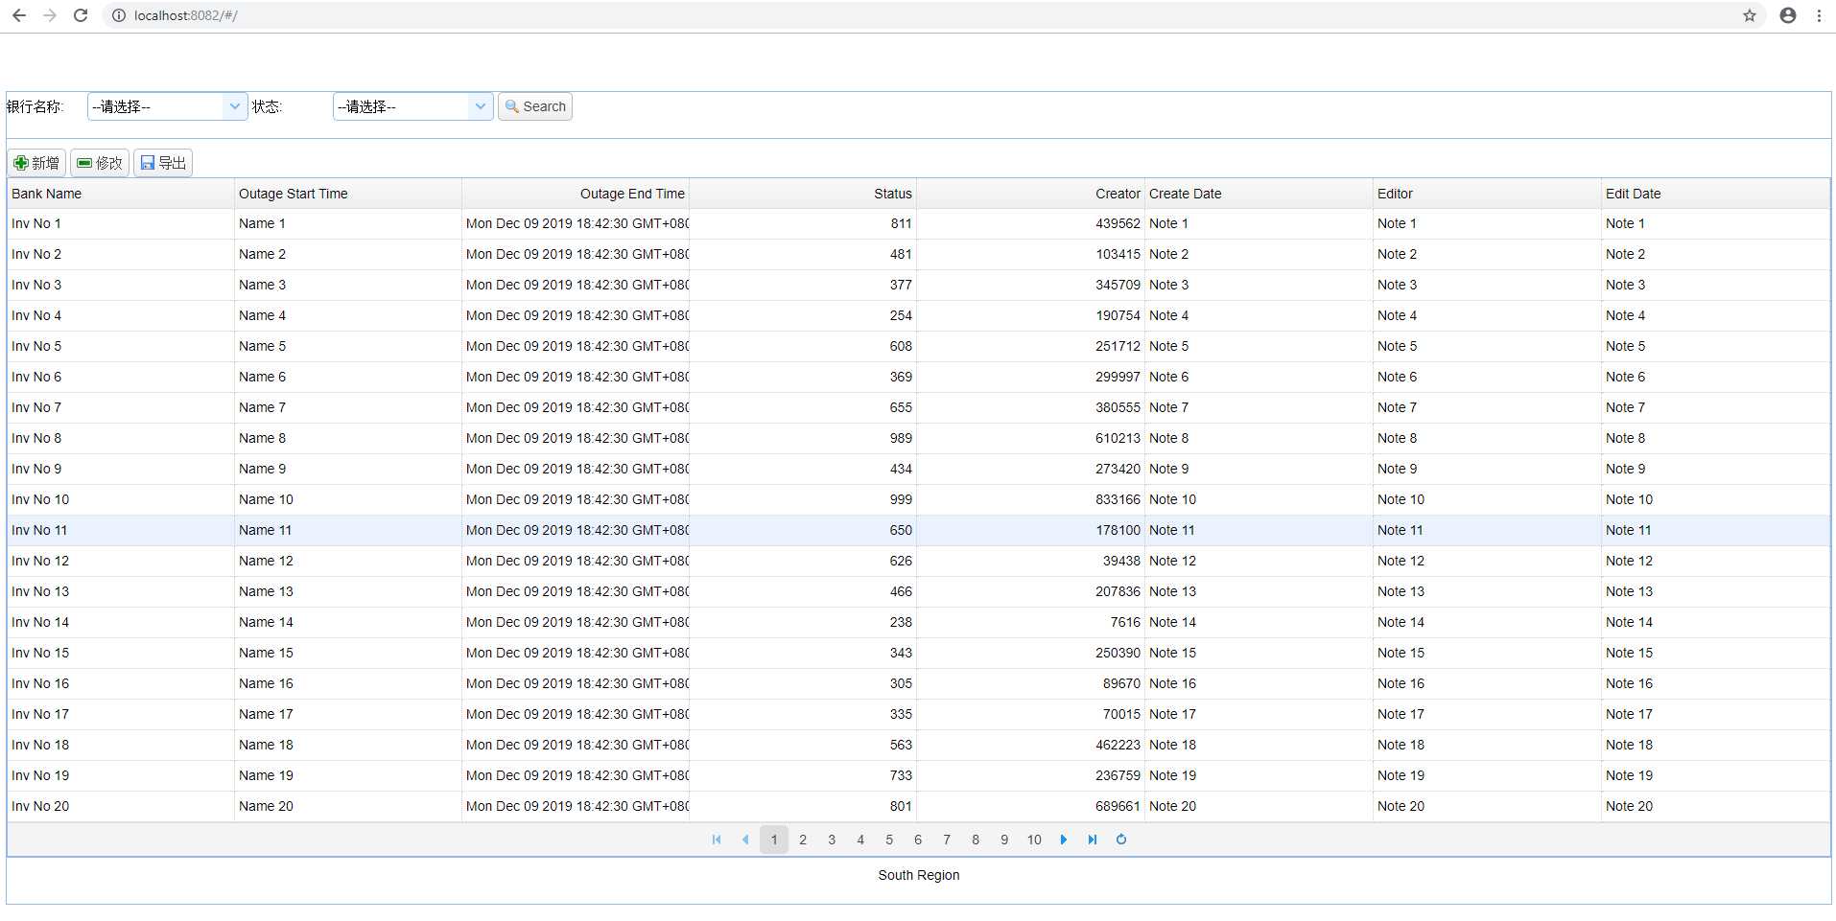Select page 1 in pager

pyautogui.click(x=774, y=840)
